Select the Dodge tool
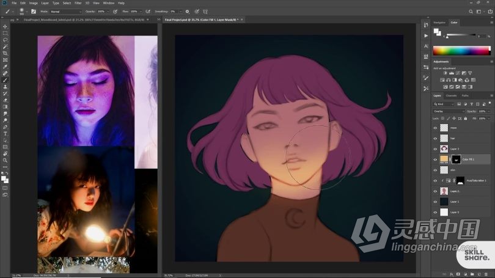Image resolution: width=495 pixels, height=278 pixels. click(5, 120)
